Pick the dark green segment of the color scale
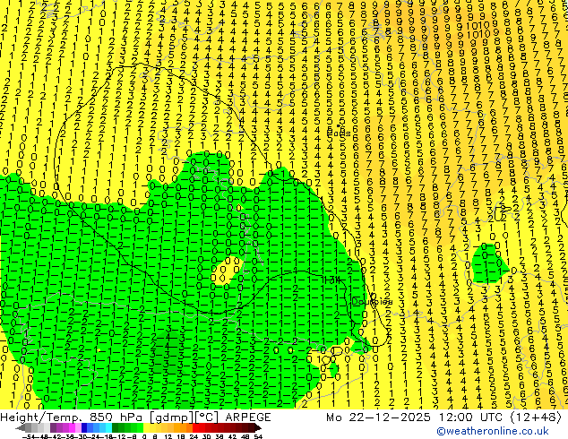Image resolution: width=568 pixels, height=439 pixels. pyautogui.click(x=116, y=427)
